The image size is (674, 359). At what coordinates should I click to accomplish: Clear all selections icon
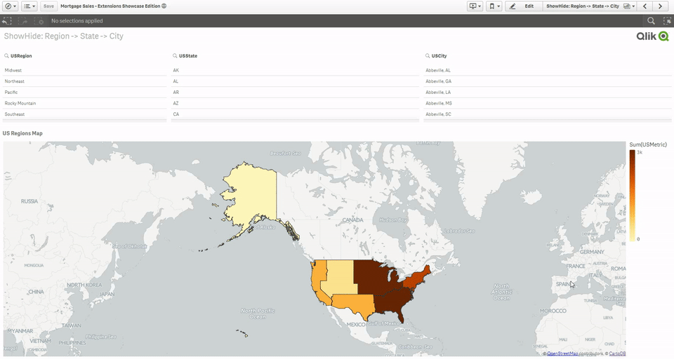pyautogui.click(x=39, y=20)
